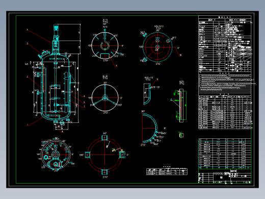Click the 270° label under the A-A section
Viewport: 265px width, 199px height.
click(x=105, y=60)
